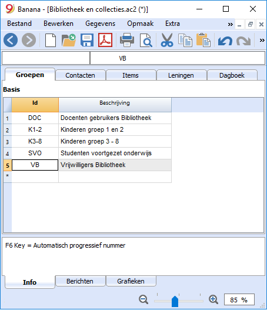
Task: Switch to the Contacten tab
Action: (x=80, y=75)
